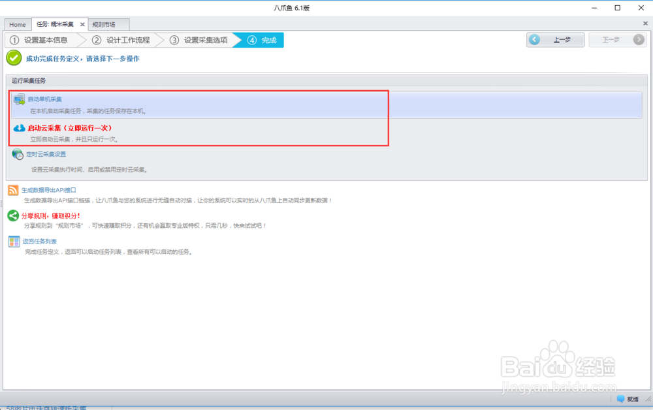Click the gray next arrow icon
Screen dimensions: 653x410
pos(639,40)
